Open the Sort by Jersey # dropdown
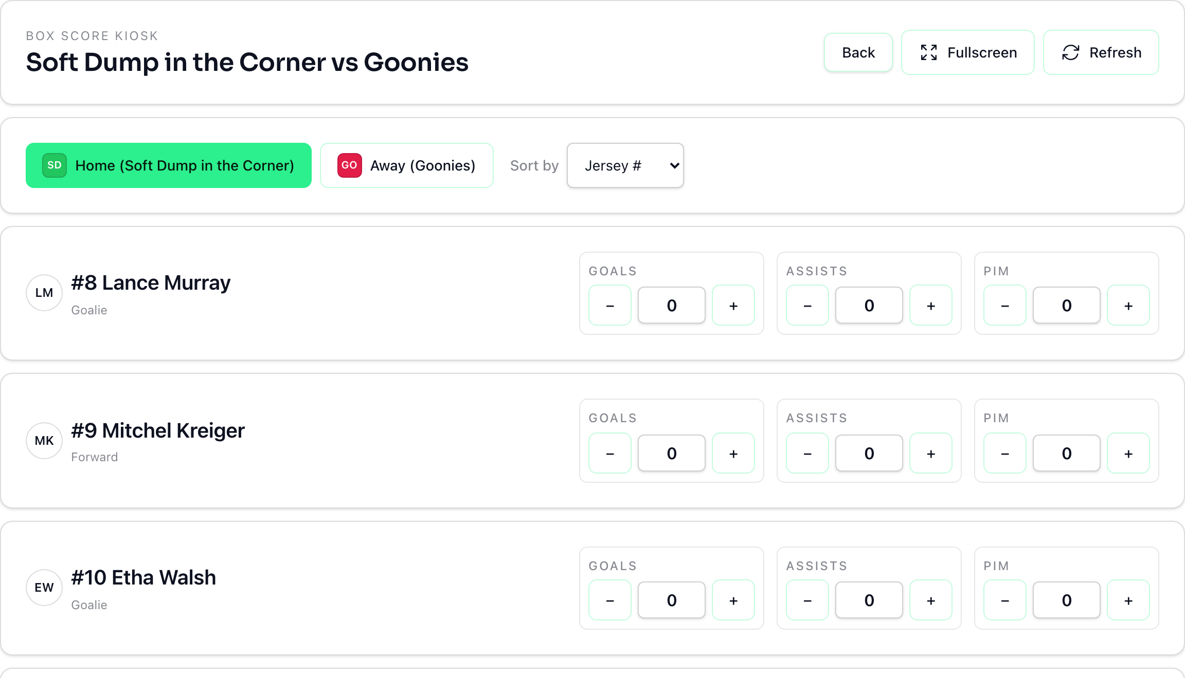The image size is (1185, 678). [625, 165]
